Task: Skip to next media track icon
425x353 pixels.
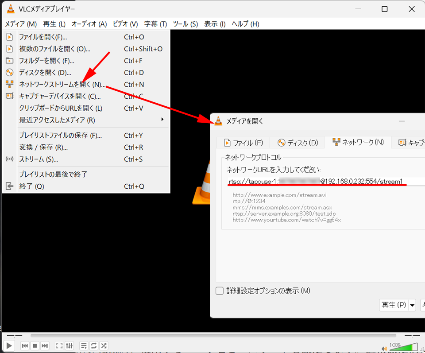Action: [45, 345]
